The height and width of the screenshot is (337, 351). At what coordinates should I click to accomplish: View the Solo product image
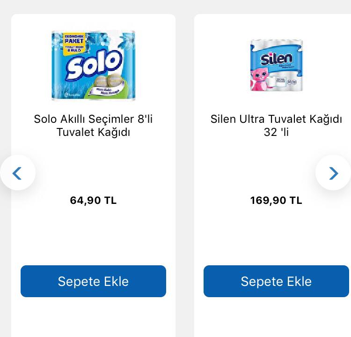point(93,66)
